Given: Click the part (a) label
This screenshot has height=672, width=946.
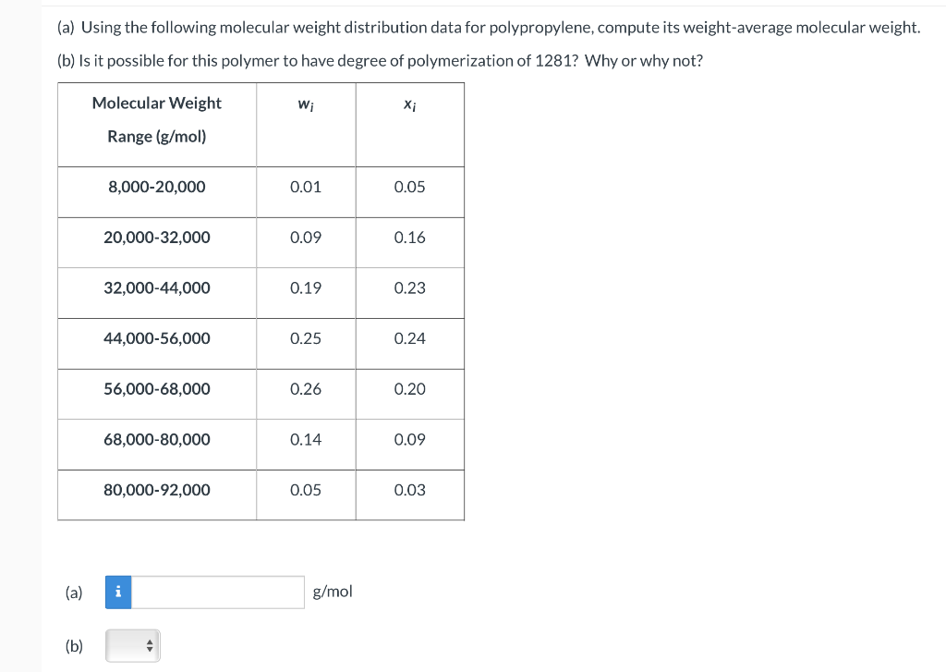Looking at the screenshot, I should point(72,592).
